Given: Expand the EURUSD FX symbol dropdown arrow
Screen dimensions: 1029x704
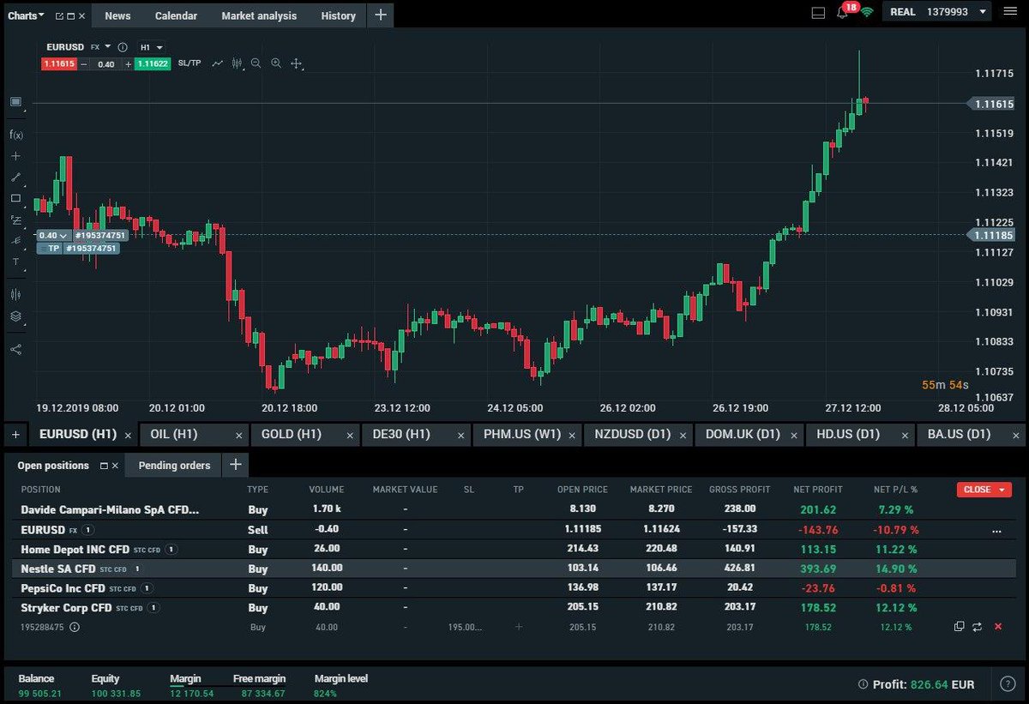Looking at the screenshot, I should [107, 47].
